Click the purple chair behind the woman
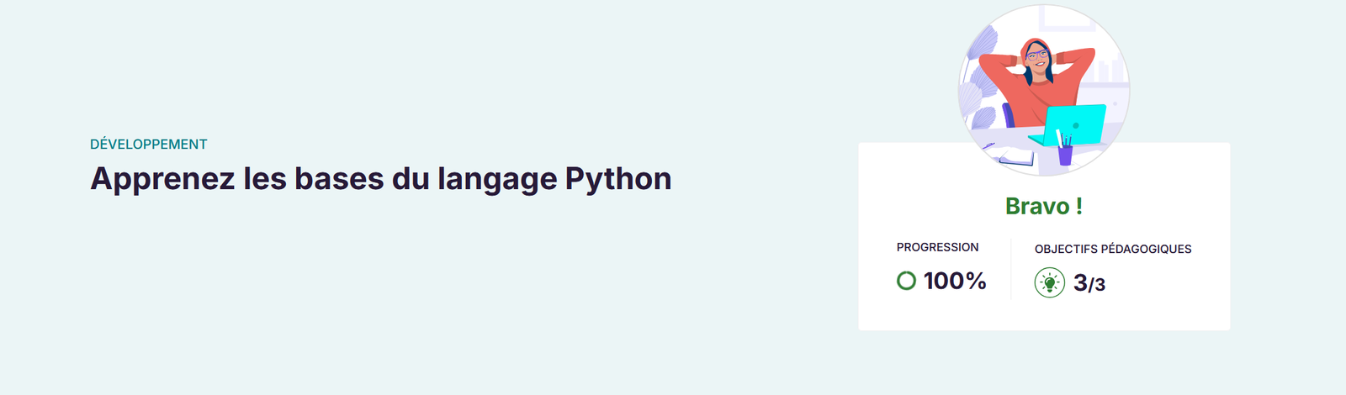Image resolution: width=1346 pixels, height=395 pixels. coord(1008,115)
